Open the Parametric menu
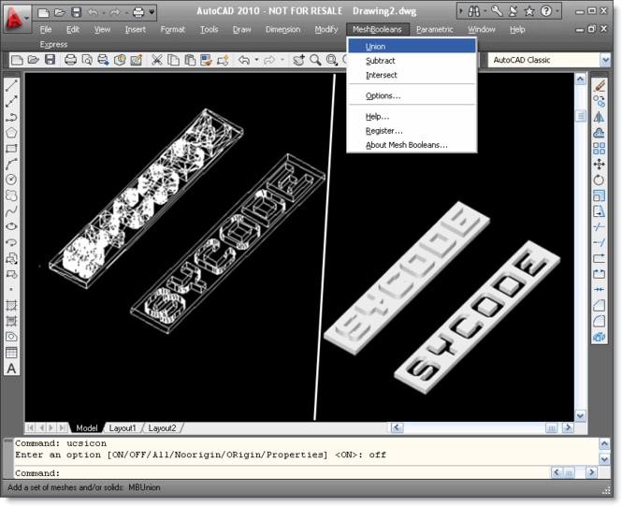622x506 pixels. [434, 29]
